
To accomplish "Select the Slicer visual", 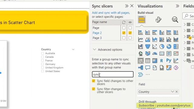I will click(141, 61).
